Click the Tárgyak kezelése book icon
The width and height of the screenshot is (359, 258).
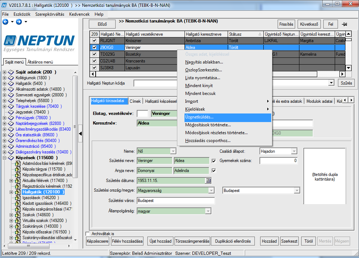pos(11,106)
